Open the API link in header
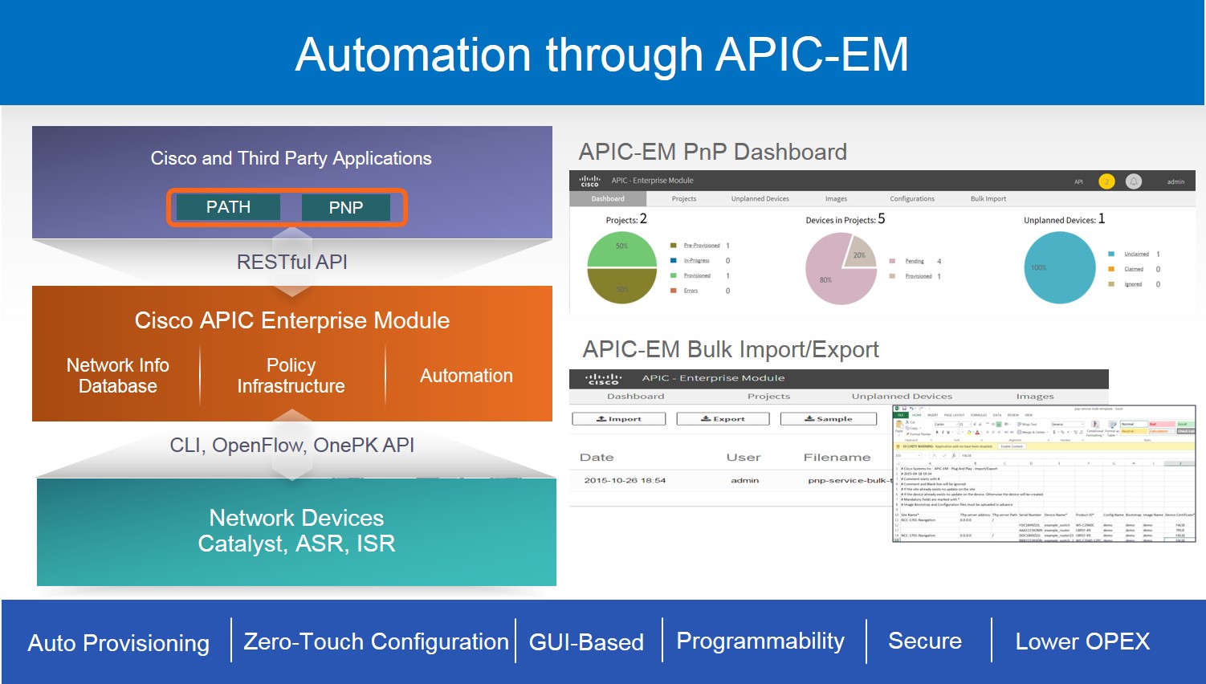The width and height of the screenshot is (1206, 684). pos(1078,182)
